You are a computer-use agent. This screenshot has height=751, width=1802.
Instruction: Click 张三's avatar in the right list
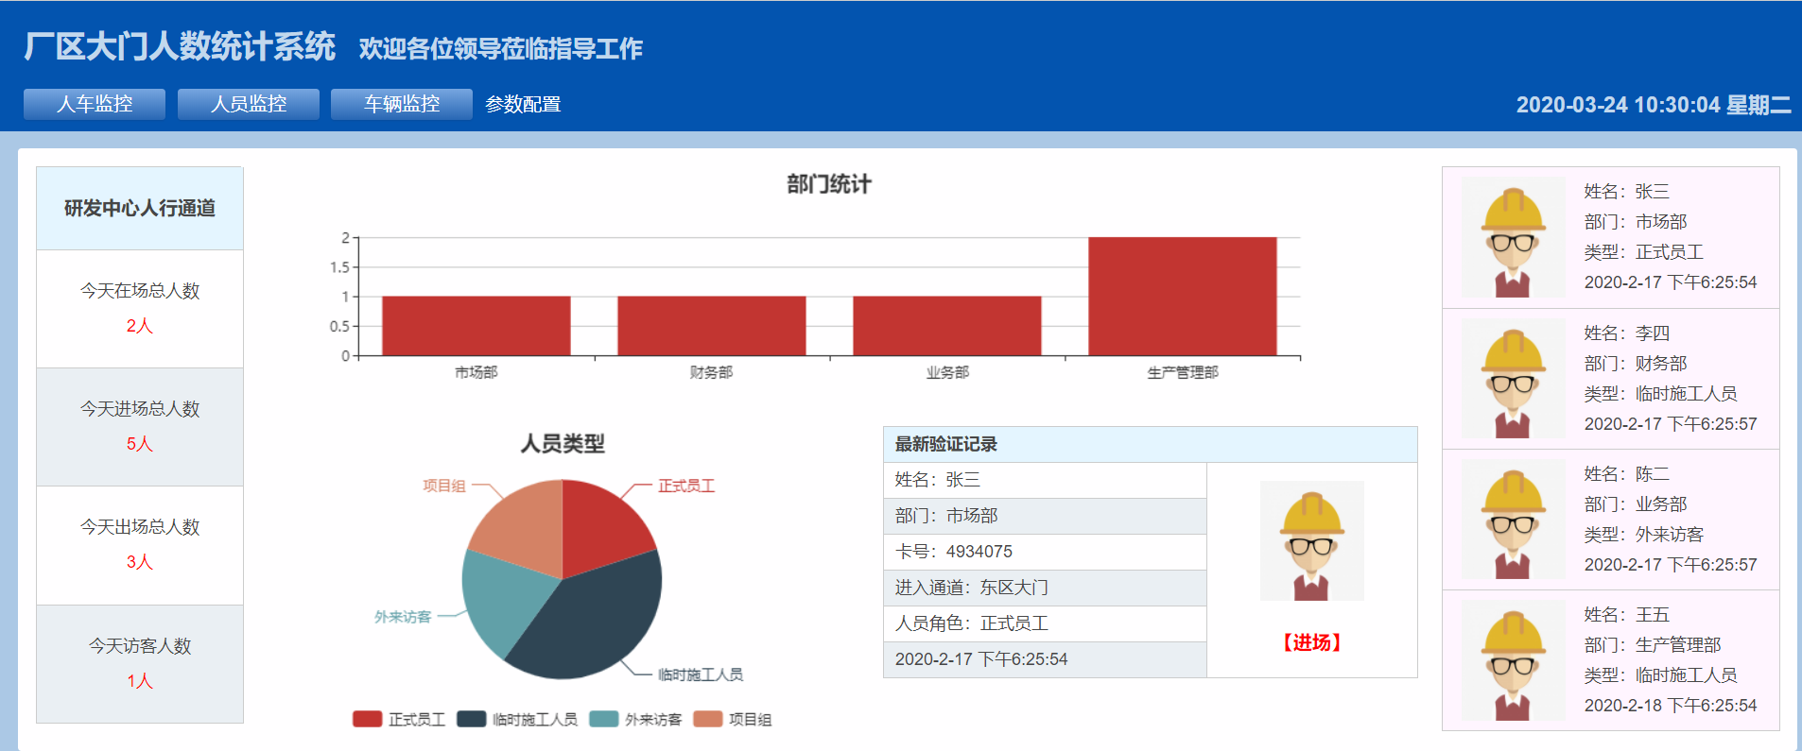point(1513,238)
